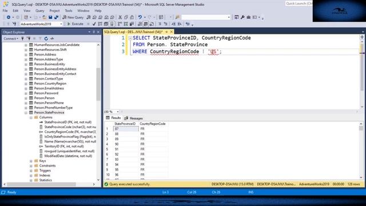
Task: Close the SQLQuery1.sql query tab
Action: 172,32
